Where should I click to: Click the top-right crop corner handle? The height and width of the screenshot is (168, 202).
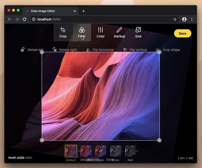click(x=159, y=52)
